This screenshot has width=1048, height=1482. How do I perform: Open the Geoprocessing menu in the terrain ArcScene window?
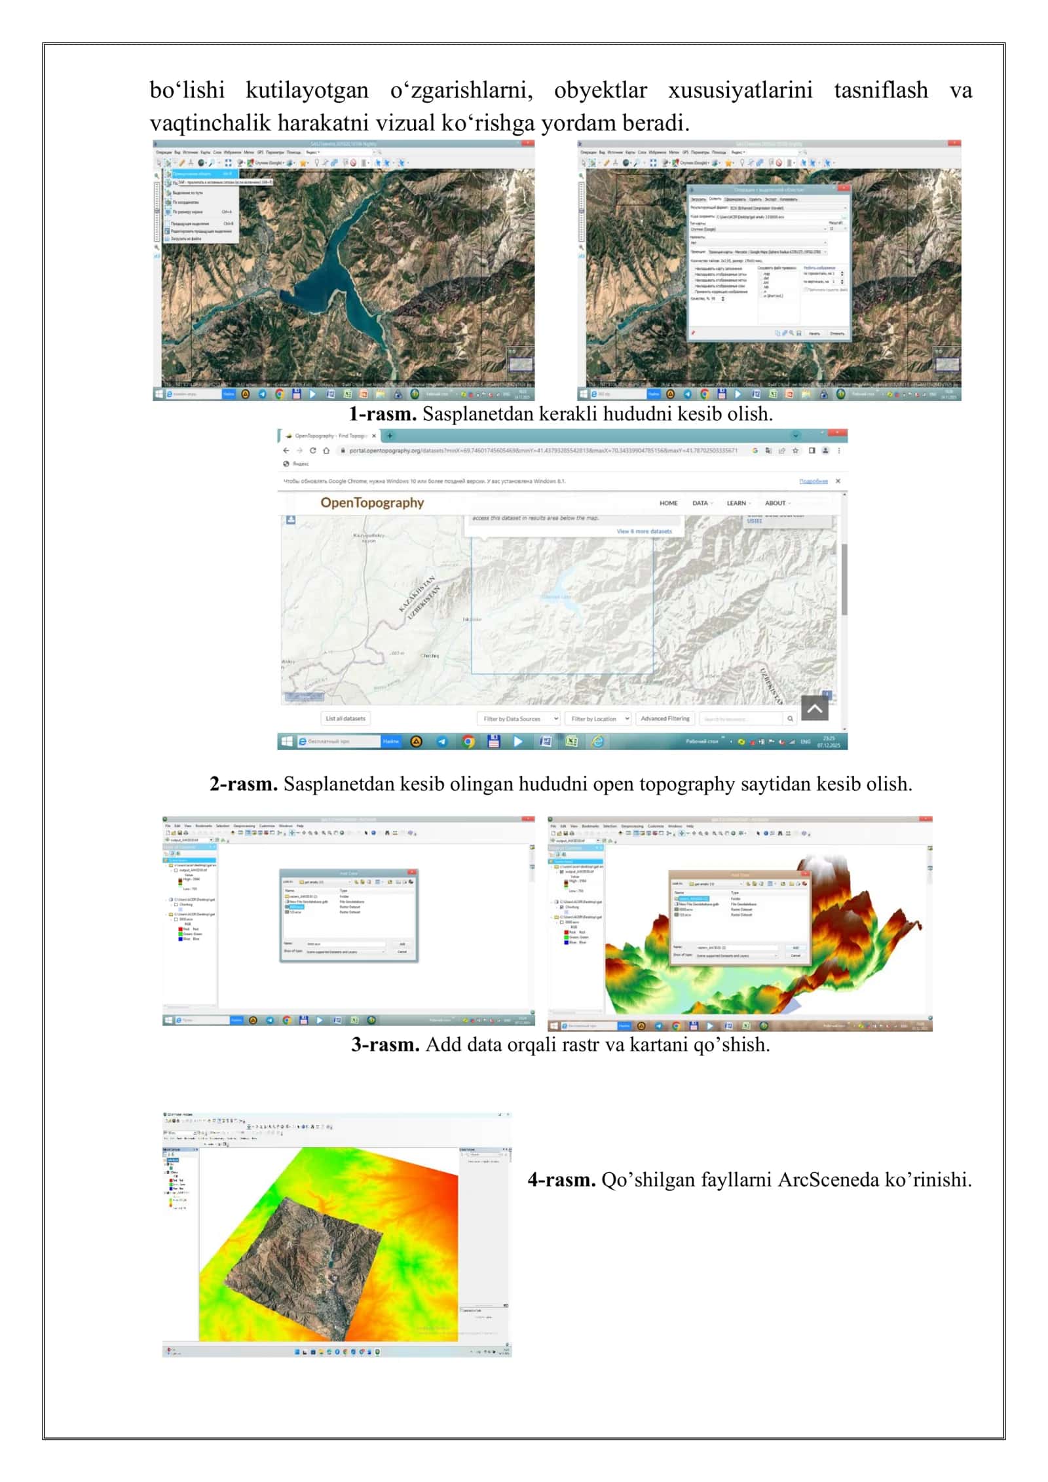pyautogui.click(x=632, y=826)
